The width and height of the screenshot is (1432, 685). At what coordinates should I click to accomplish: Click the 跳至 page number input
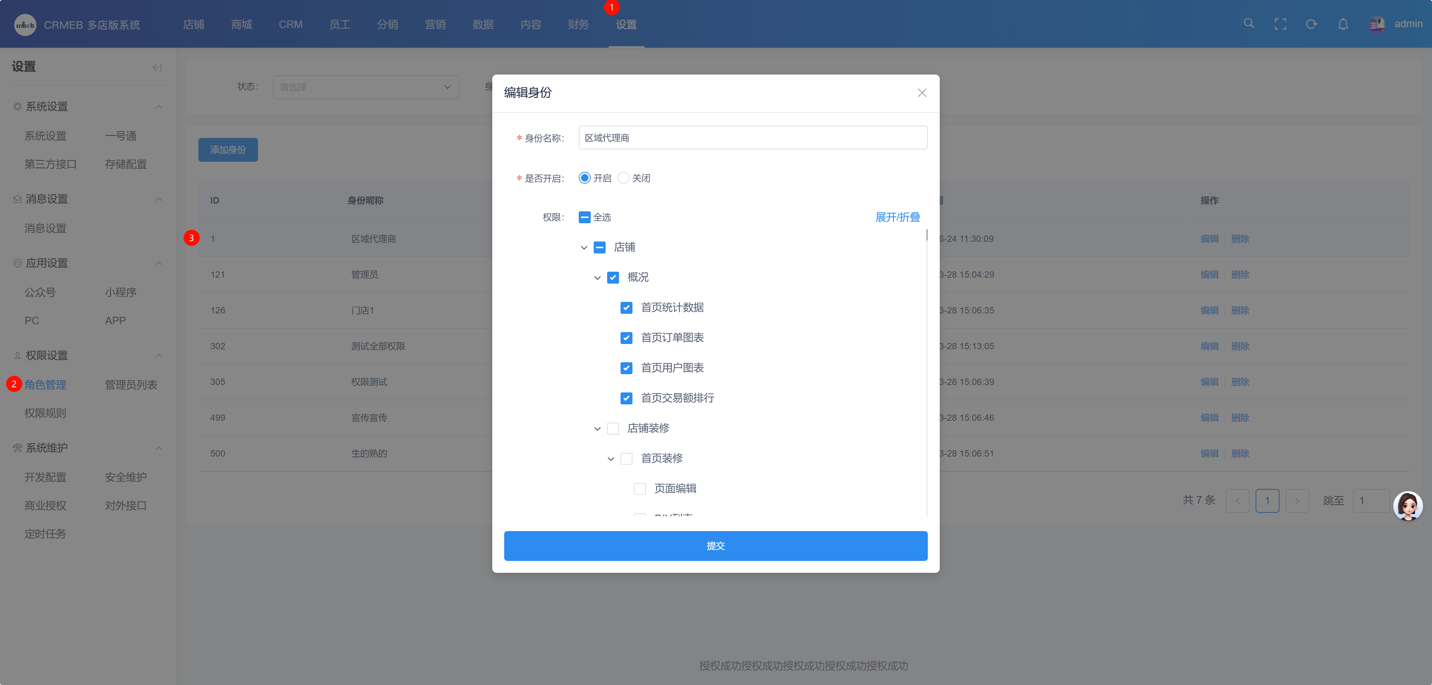[1371, 501]
